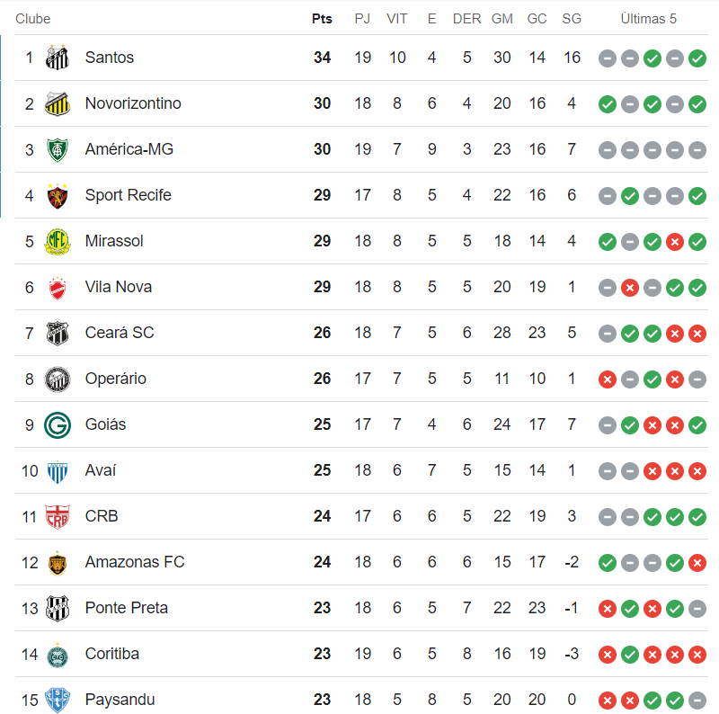719x714 pixels.
Task: Click the Clube column header
Action: pyautogui.click(x=33, y=19)
